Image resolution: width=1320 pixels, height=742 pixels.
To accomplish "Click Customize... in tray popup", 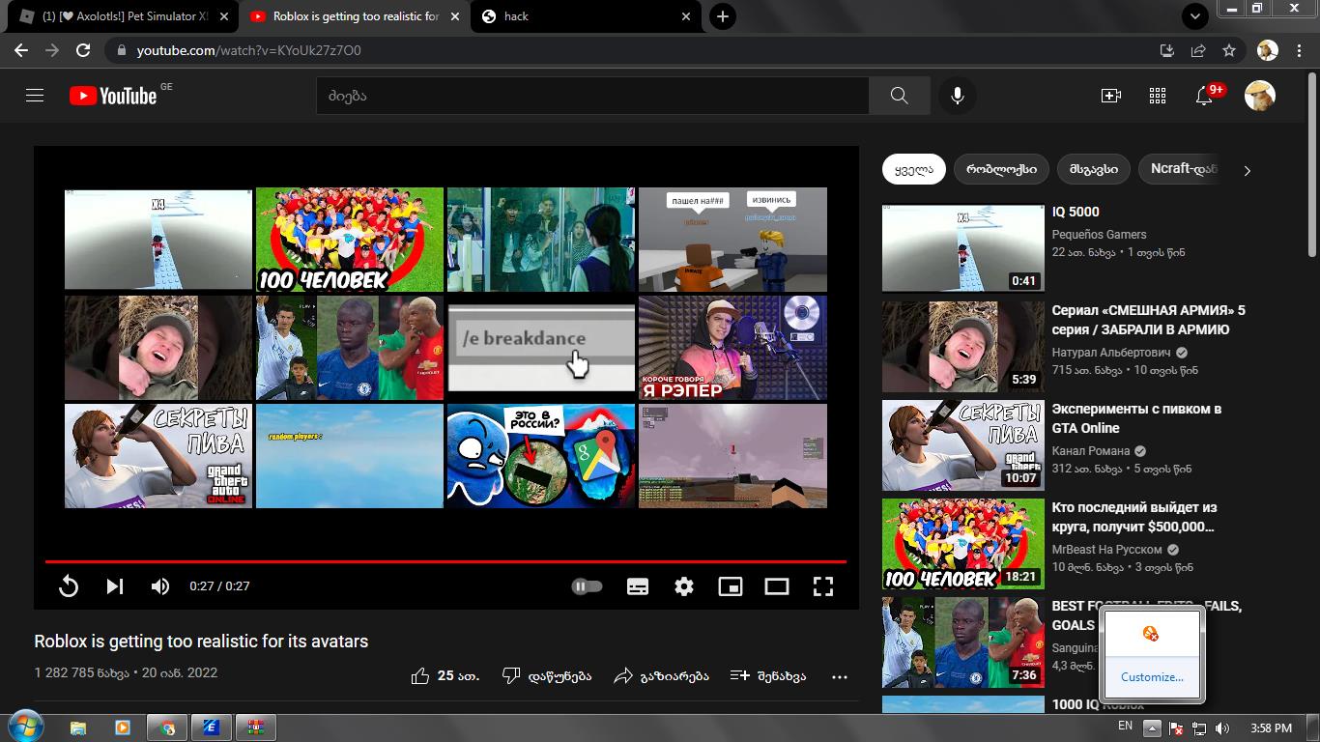I will [1152, 677].
